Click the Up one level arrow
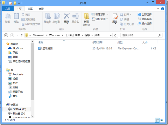This screenshot has width=168, height=125. [22, 35]
